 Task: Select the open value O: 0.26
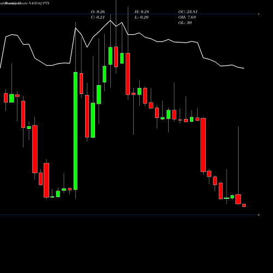(x=98, y=11)
